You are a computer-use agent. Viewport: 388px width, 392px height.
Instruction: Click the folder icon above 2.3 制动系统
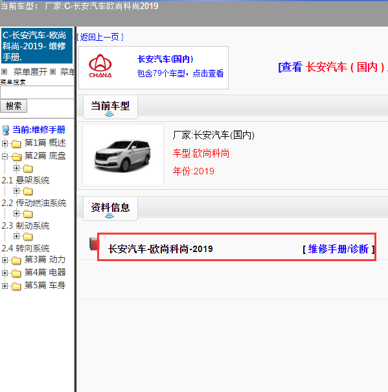click(28, 214)
